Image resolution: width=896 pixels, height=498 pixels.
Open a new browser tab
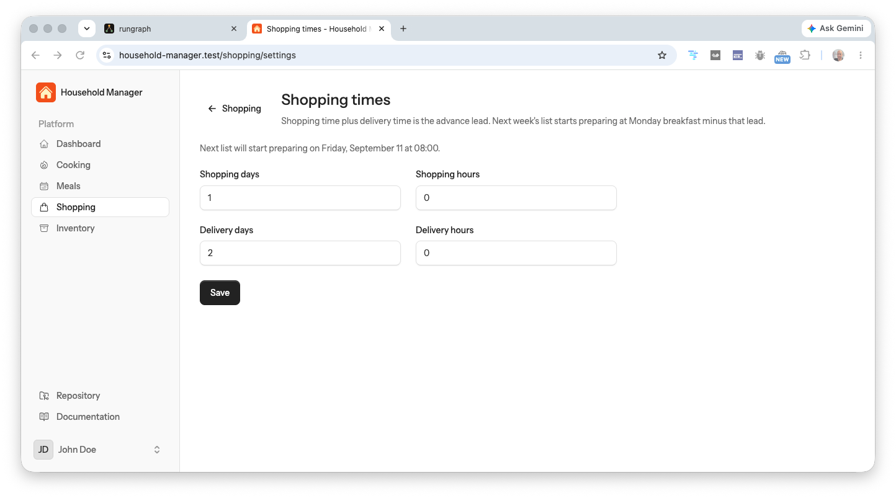pos(403,29)
